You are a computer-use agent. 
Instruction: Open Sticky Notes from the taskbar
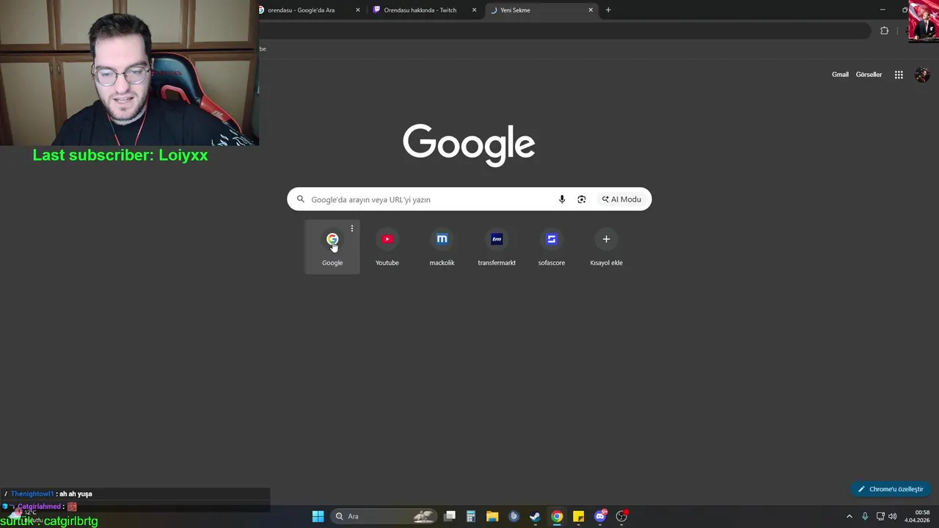pyautogui.click(x=578, y=516)
